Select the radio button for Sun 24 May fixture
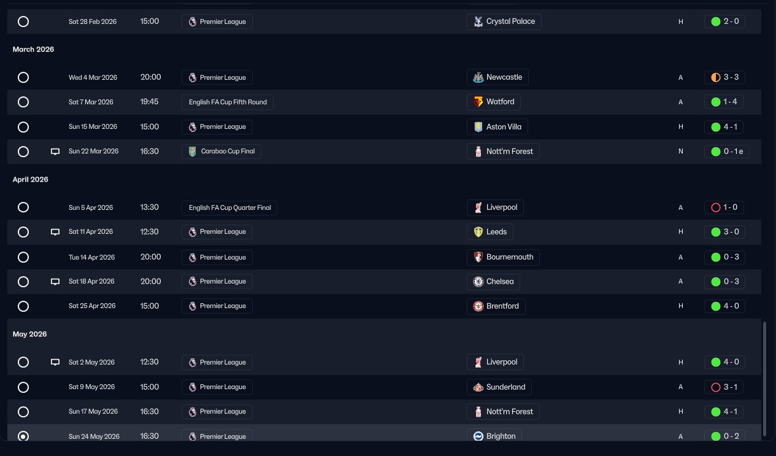The image size is (776, 456). (x=23, y=436)
